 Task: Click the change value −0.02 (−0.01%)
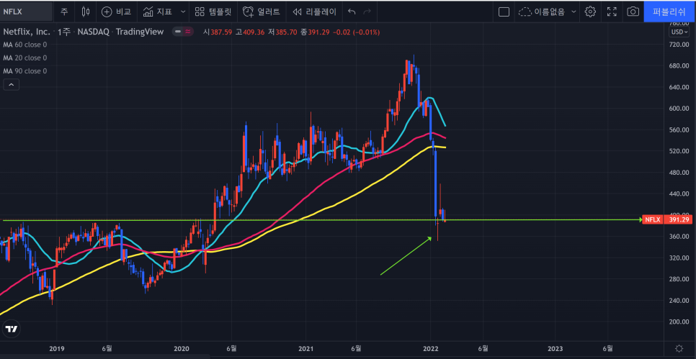(x=355, y=32)
